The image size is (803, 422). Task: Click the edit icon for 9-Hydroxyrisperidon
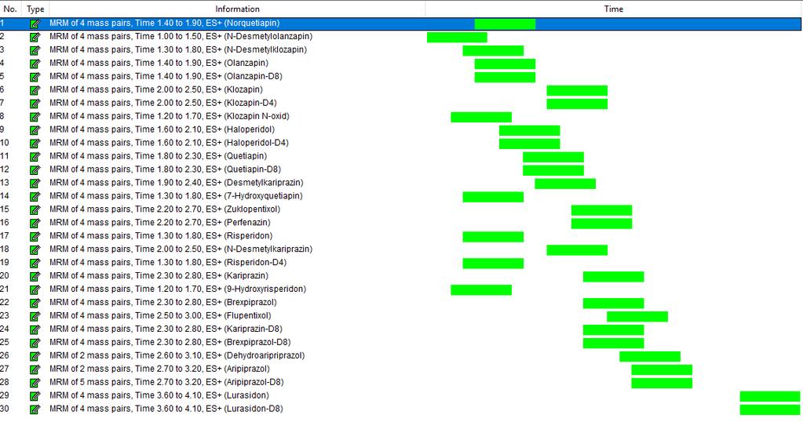pyautogui.click(x=35, y=289)
